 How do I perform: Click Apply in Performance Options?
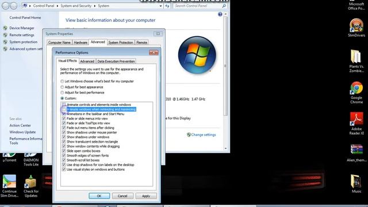click(x=146, y=196)
